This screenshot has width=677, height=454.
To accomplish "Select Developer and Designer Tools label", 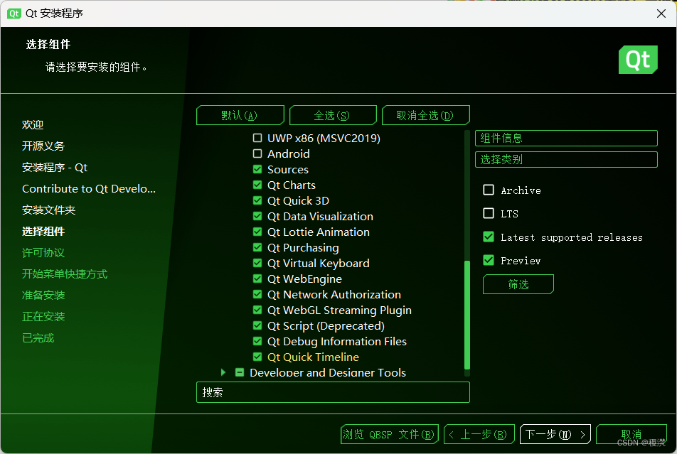I will pyautogui.click(x=328, y=372).
